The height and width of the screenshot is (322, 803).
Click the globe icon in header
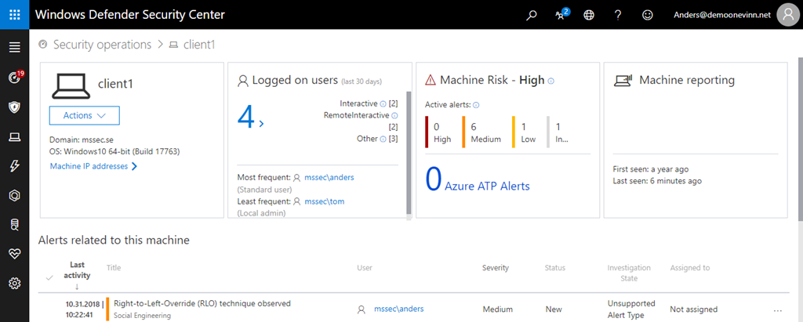click(589, 15)
